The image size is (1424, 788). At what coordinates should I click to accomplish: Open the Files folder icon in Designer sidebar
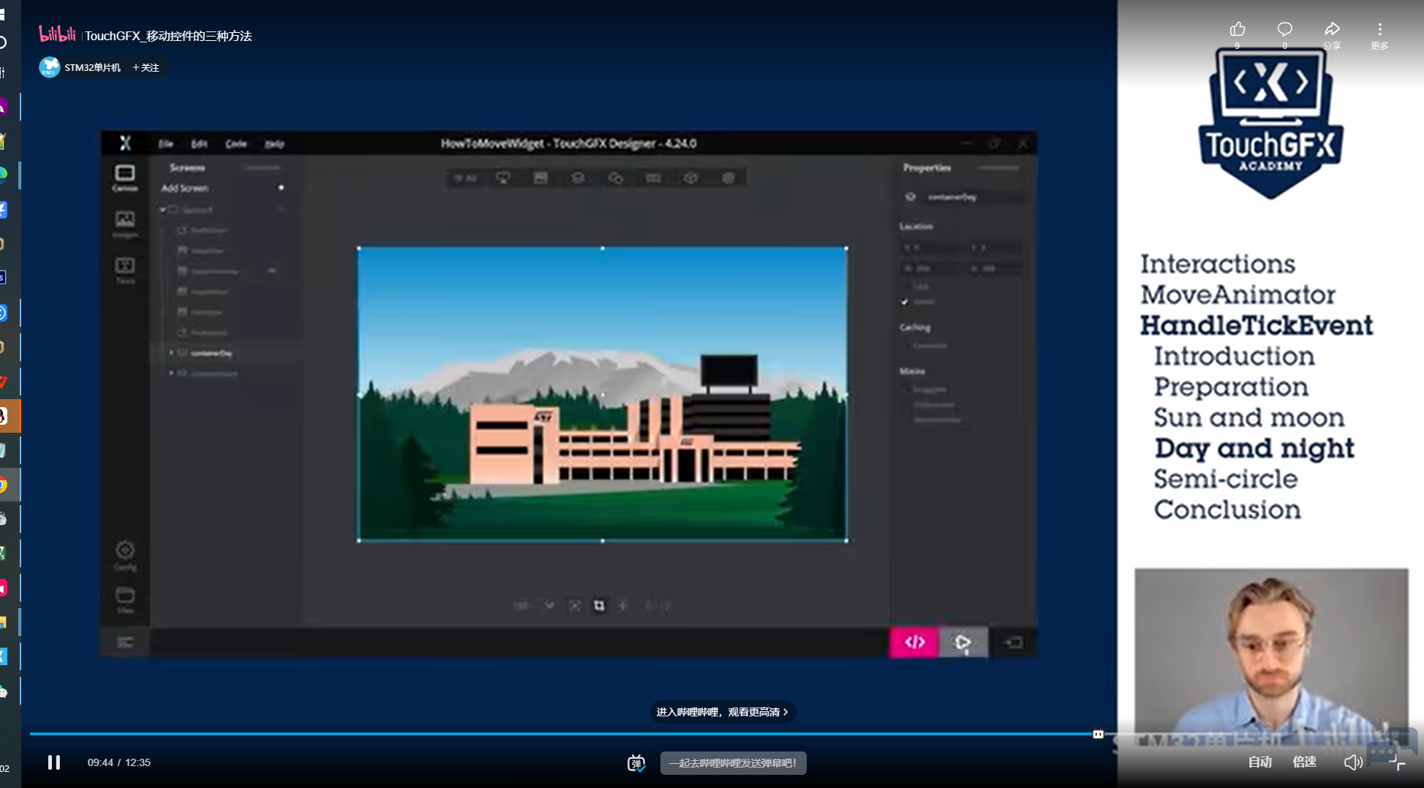click(125, 599)
